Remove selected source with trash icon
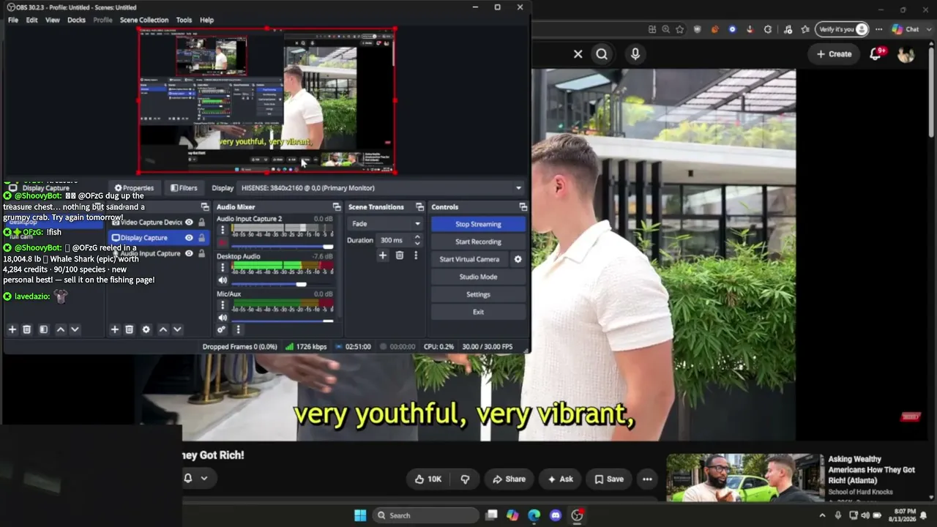 (130, 329)
